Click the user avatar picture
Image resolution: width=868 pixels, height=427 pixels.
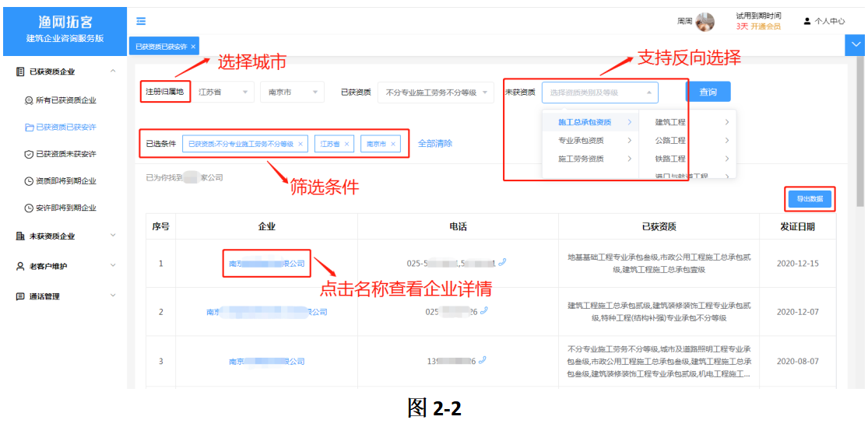[705, 22]
